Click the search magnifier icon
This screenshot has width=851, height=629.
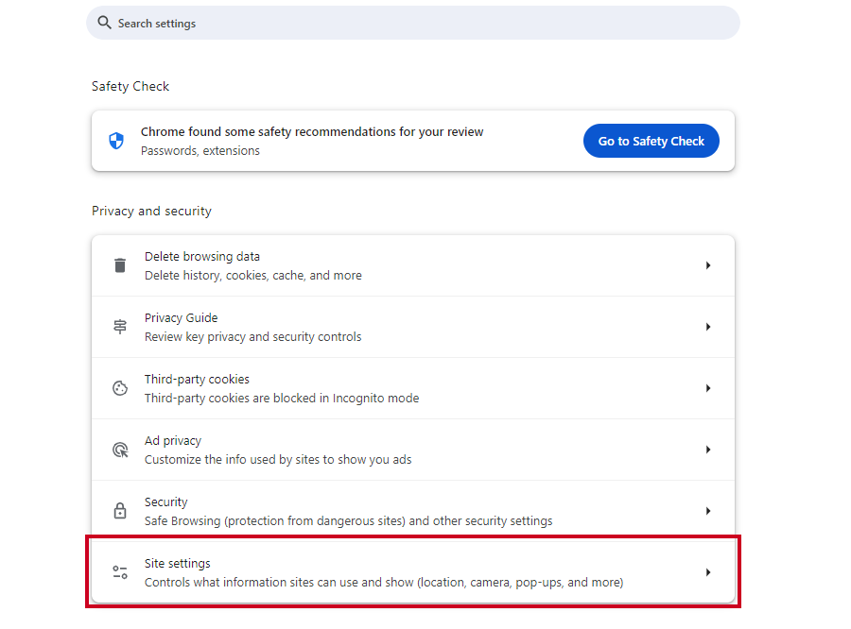coord(104,23)
